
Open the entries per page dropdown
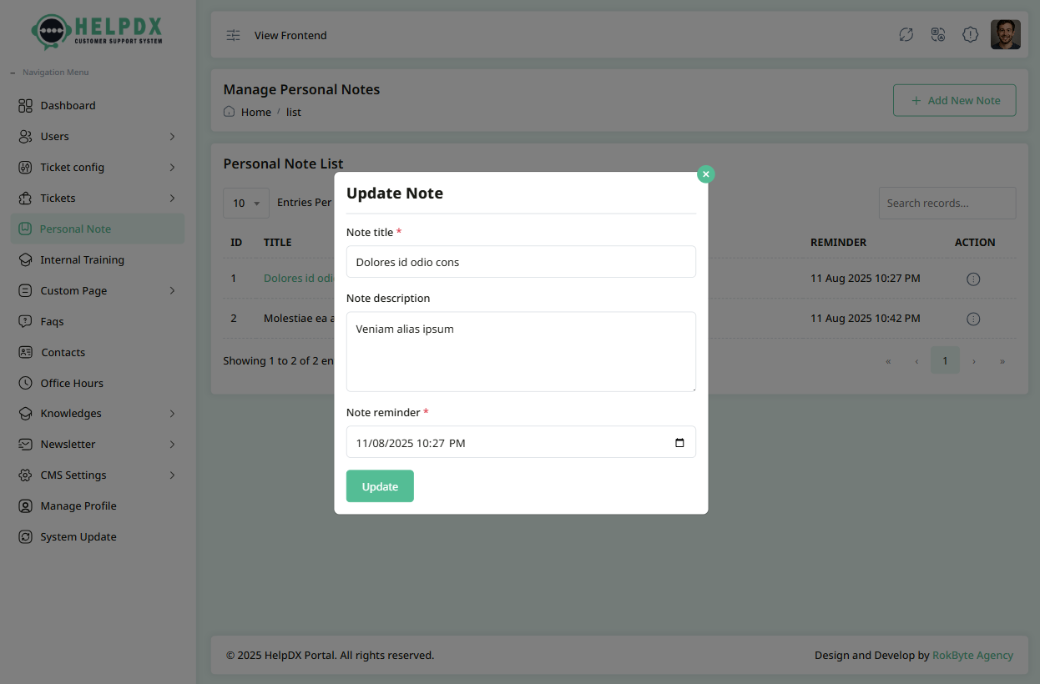(x=246, y=203)
